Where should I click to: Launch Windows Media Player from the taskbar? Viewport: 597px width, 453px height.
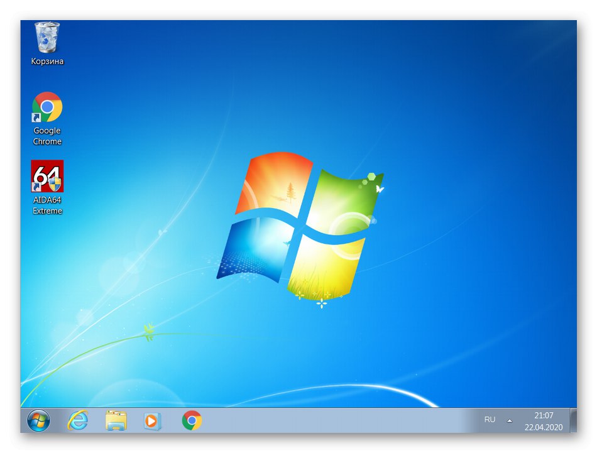[x=152, y=421]
